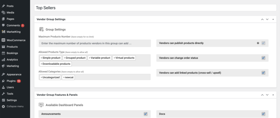This screenshot has width=280, height=118.
Task: Open the Media library icon
Action: click(3, 13)
